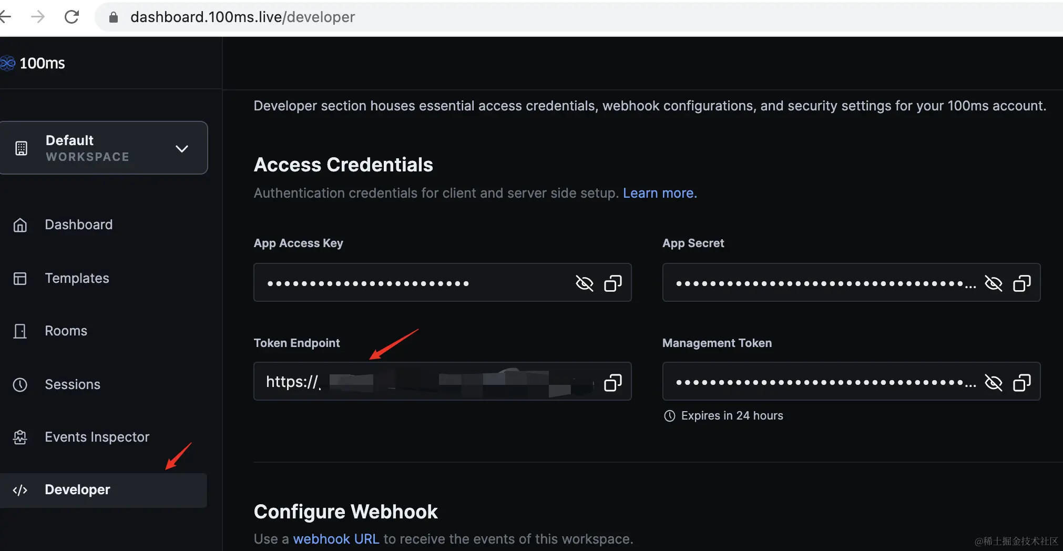Reveal the hidden App Secret
The width and height of the screenshot is (1063, 551).
(993, 283)
